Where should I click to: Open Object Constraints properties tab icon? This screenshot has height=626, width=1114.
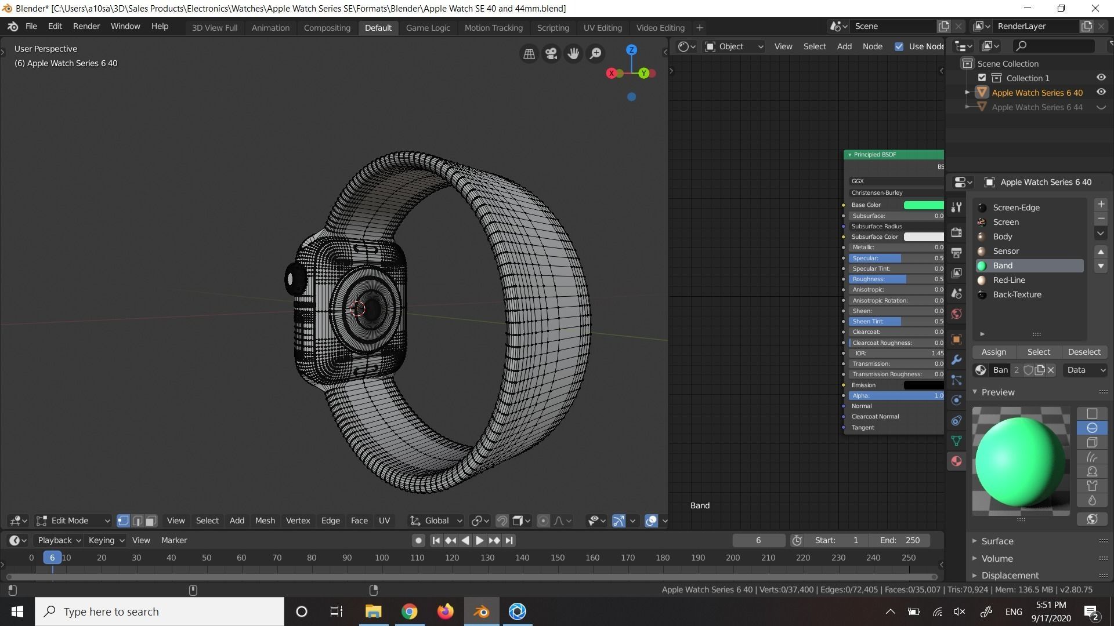coord(957,420)
